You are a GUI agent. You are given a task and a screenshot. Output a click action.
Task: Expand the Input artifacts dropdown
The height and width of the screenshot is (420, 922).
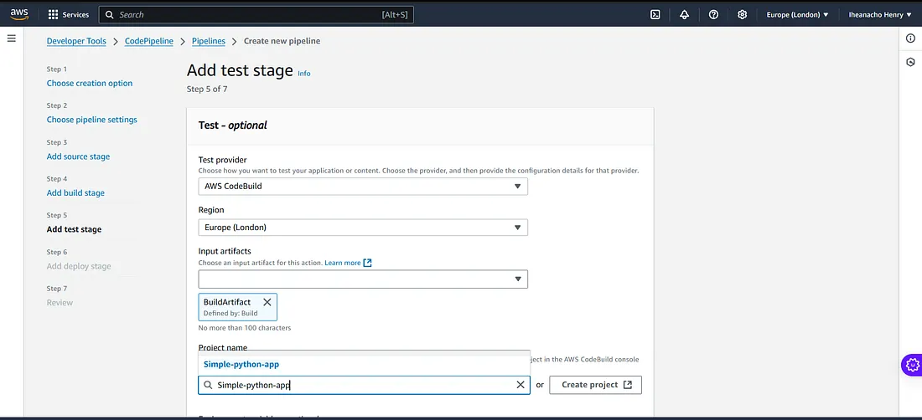pos(363,279)
